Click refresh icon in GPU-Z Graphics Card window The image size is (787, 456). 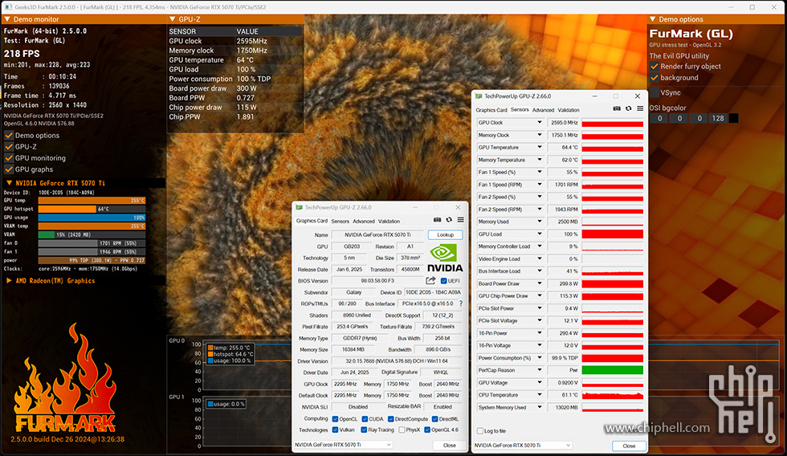pyautogui.click(x=449, y=220)
